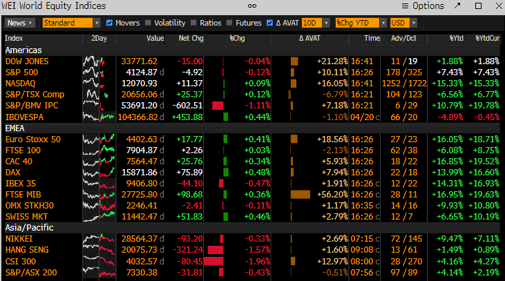Open the CSI 300 index
The height and width of the screenshot is (281, 505).
coord(21,262)
